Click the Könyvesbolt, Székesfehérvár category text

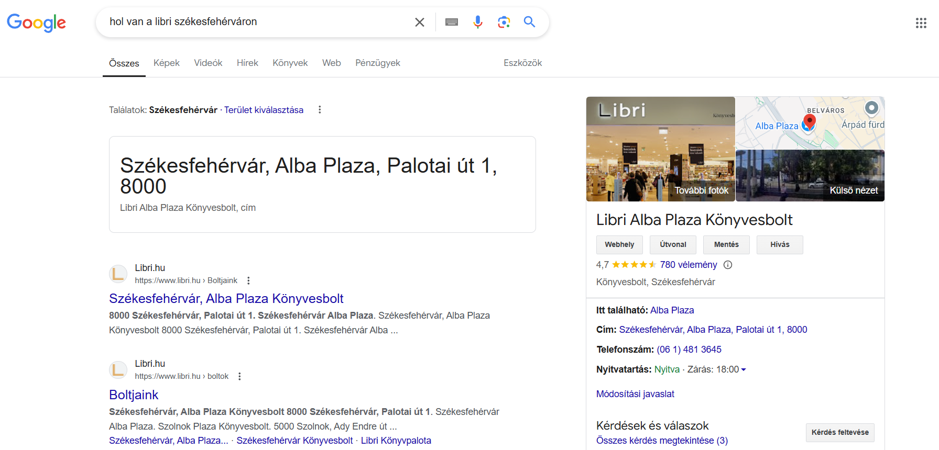point(656,282)
